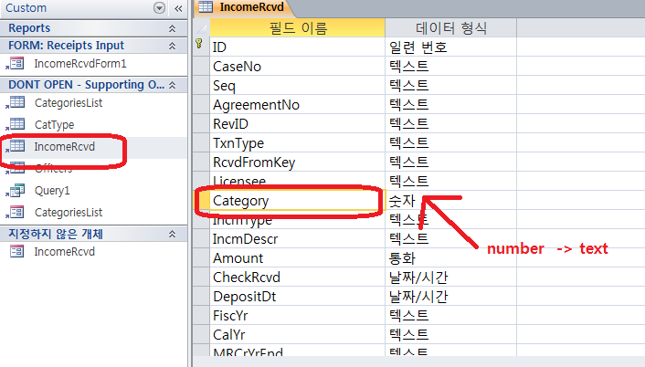
Task: Click the table icon on IncomeRcvd tab
Action: 206,7
